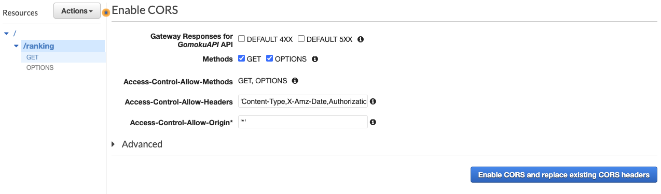Screen dimensions: 661x194
Task: Click info icon for Access-Control-Allow-Origin
Action: pos(373,122)
